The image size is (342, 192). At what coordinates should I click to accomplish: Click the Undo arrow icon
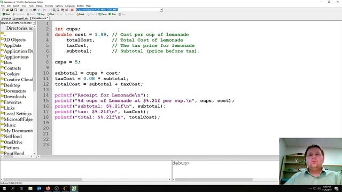coord(45,10)
